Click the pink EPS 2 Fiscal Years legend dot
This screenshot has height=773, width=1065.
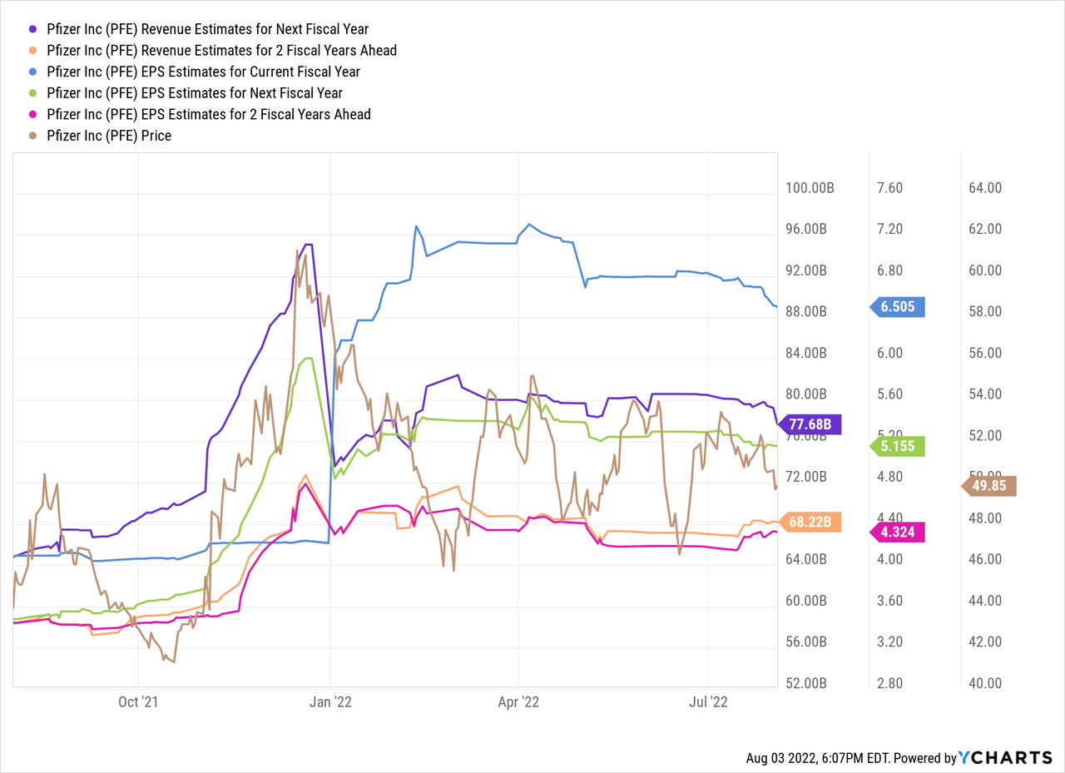[32, 114]
